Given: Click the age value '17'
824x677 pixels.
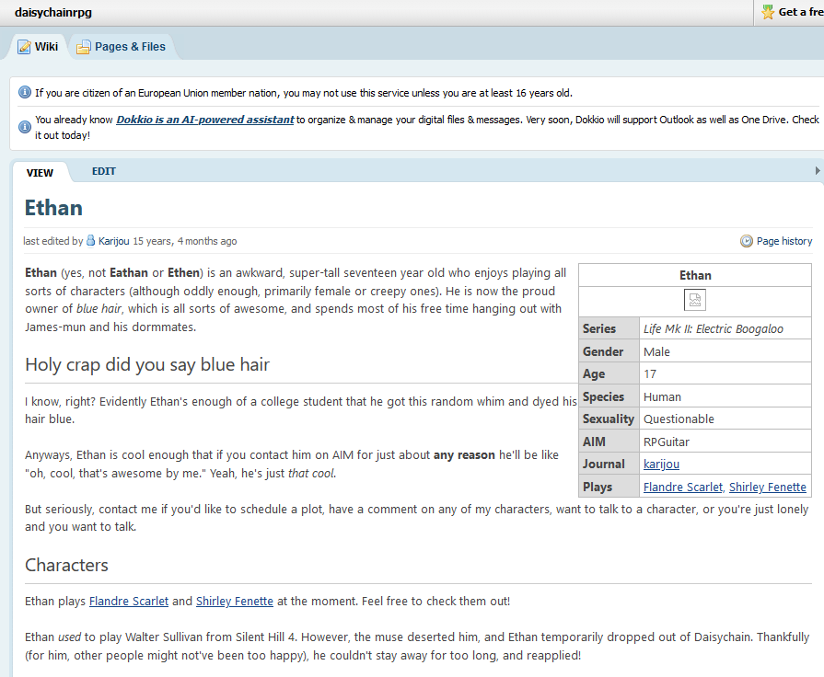Looking at the screenshot, I should tap(650, 374).
